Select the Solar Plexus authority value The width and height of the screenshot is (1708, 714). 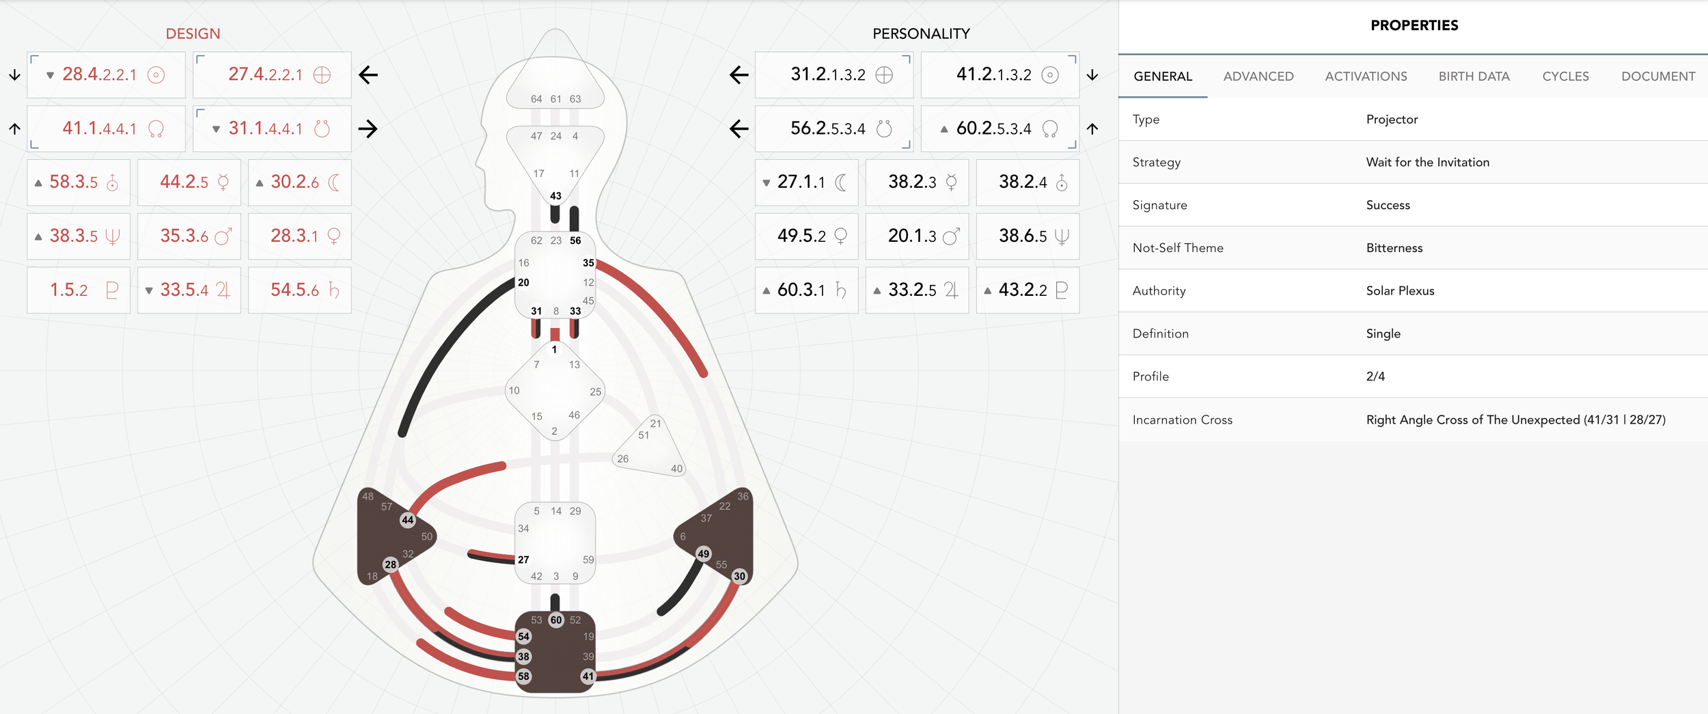click(x=1400, y=291)
